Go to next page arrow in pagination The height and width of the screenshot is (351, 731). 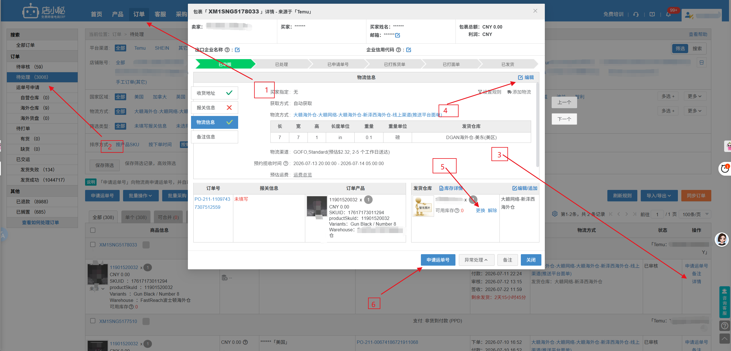626,214
